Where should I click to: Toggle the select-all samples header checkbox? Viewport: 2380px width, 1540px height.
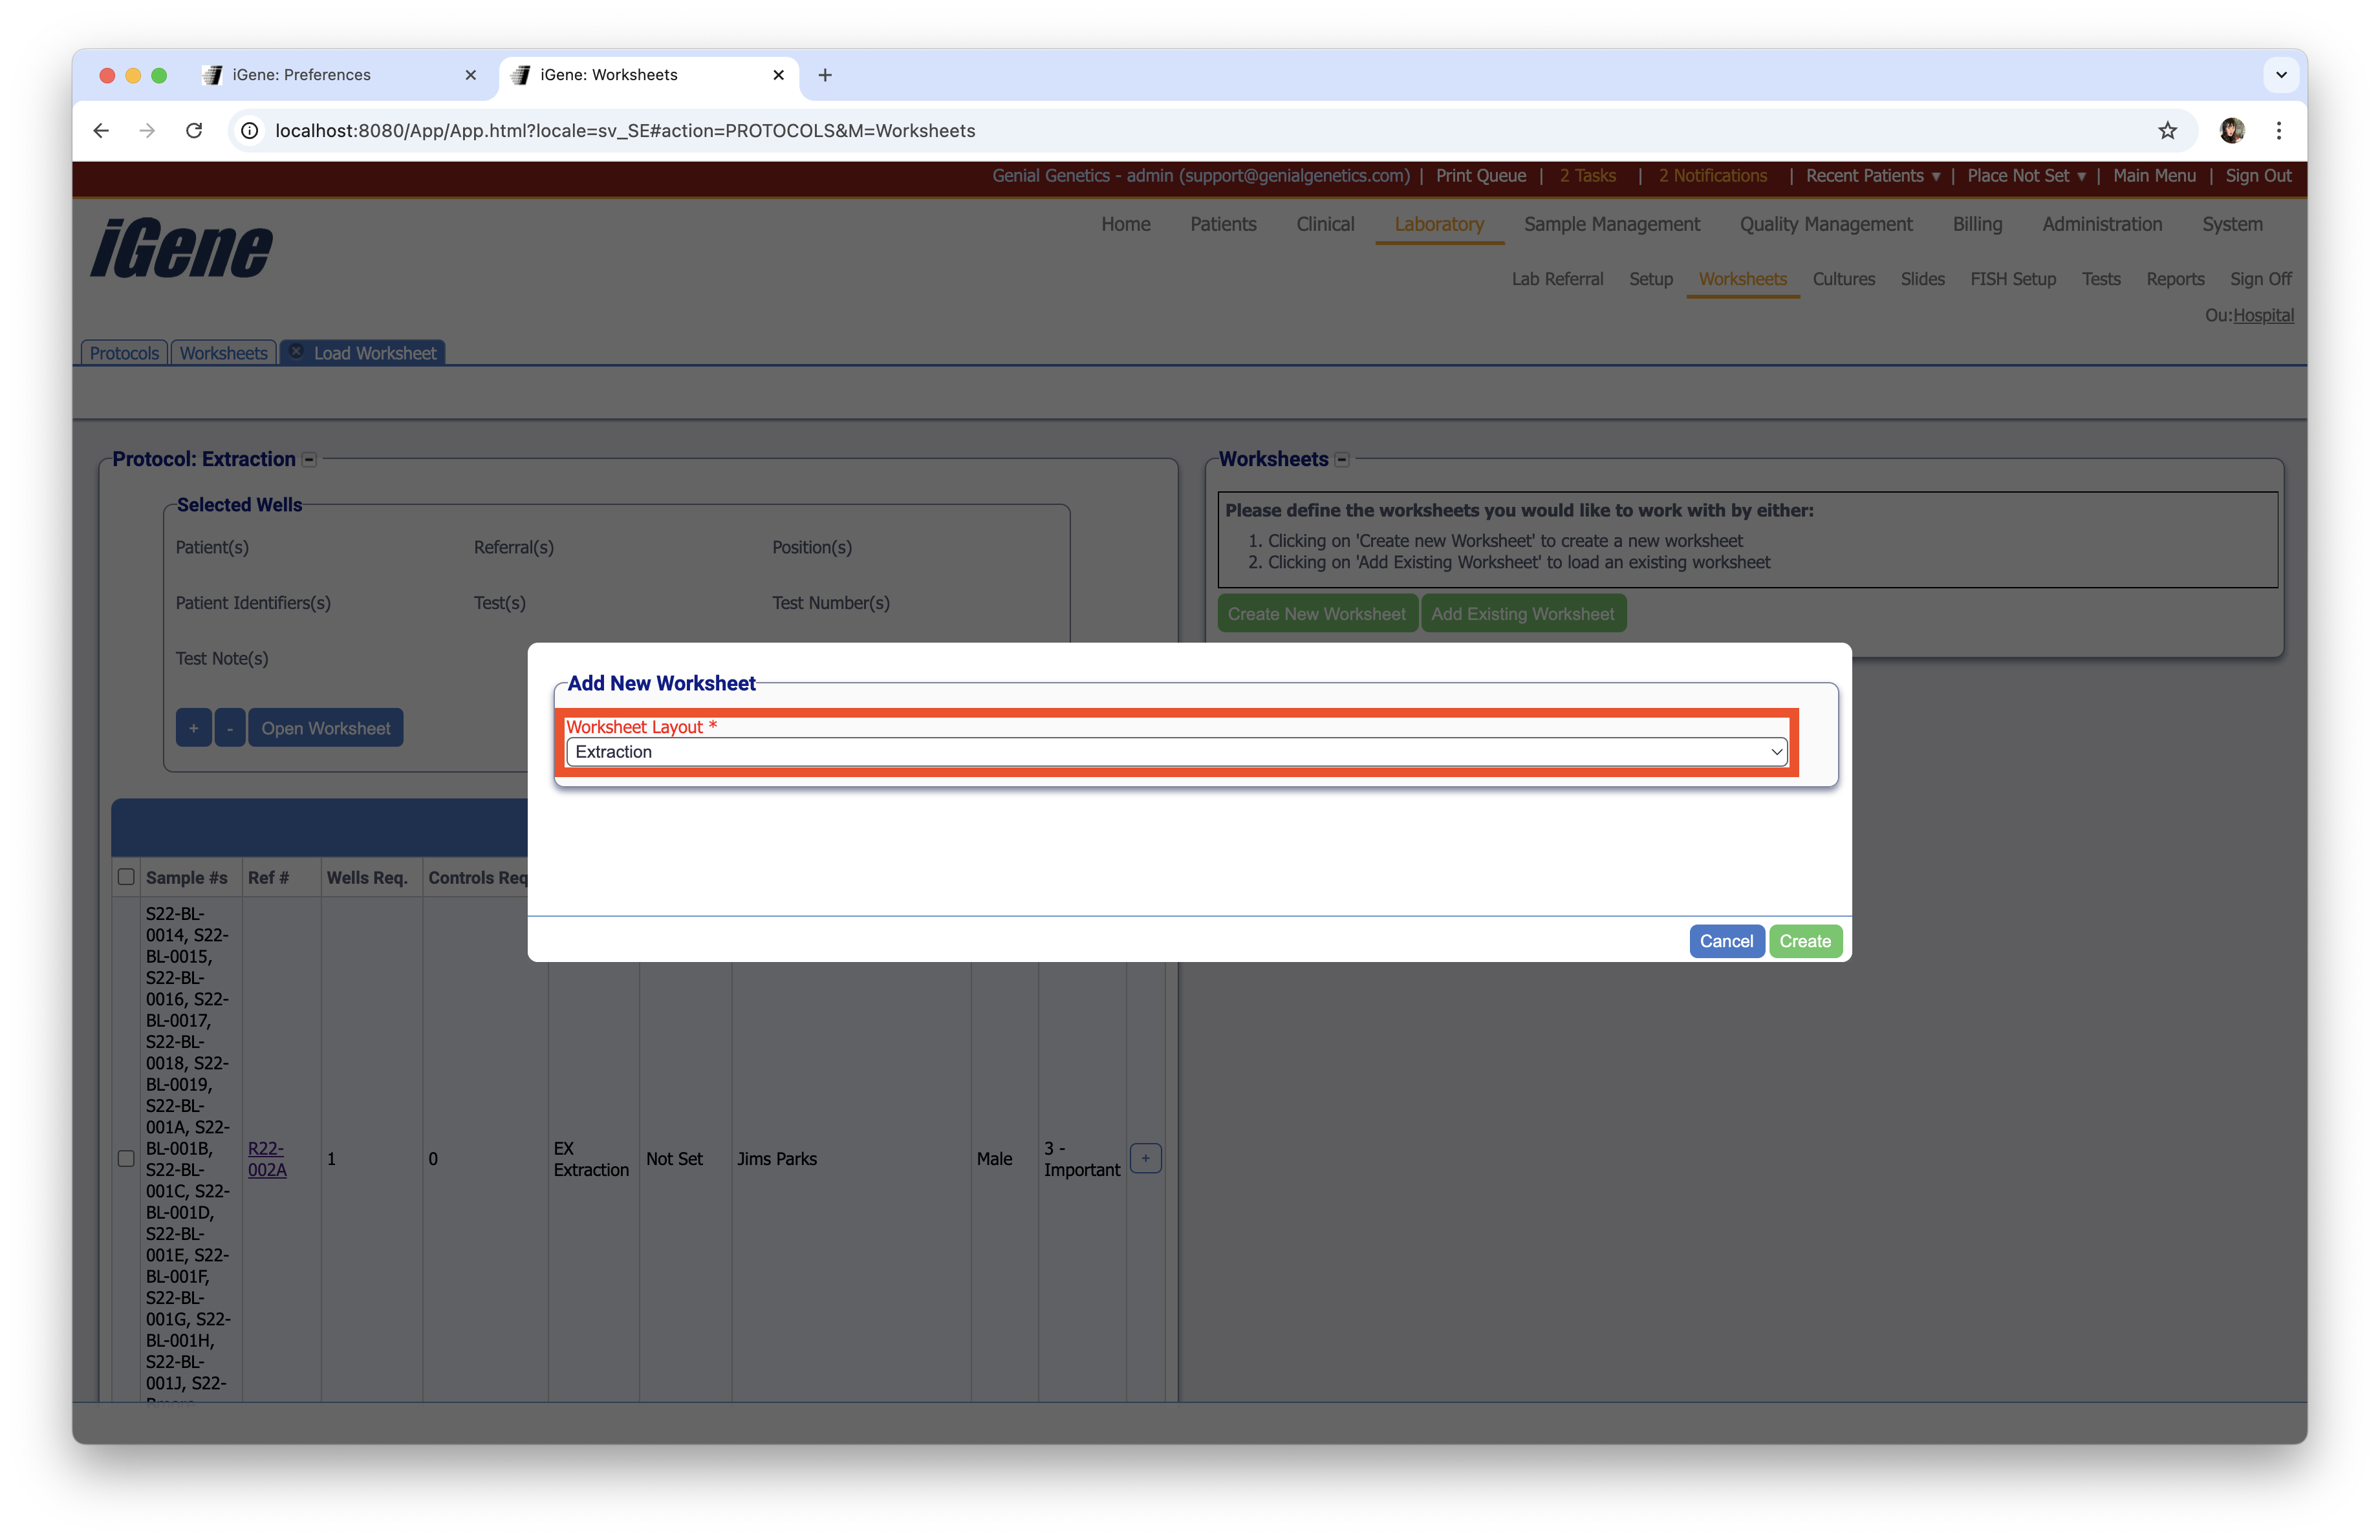point(126,877)
